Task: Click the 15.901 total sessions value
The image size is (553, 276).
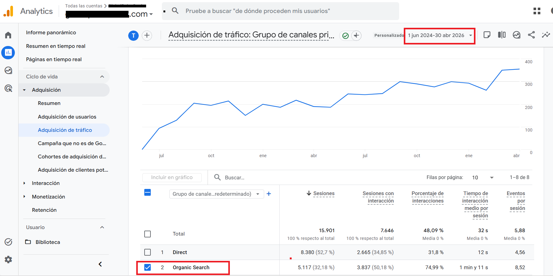Action: pos(327,230)
